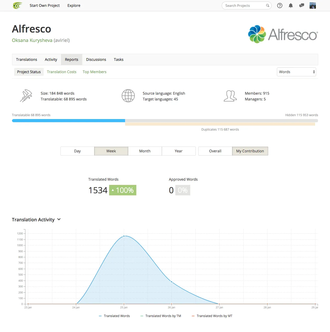Click the green 100% change badge
330x332 pixels.
click(123, 190)
